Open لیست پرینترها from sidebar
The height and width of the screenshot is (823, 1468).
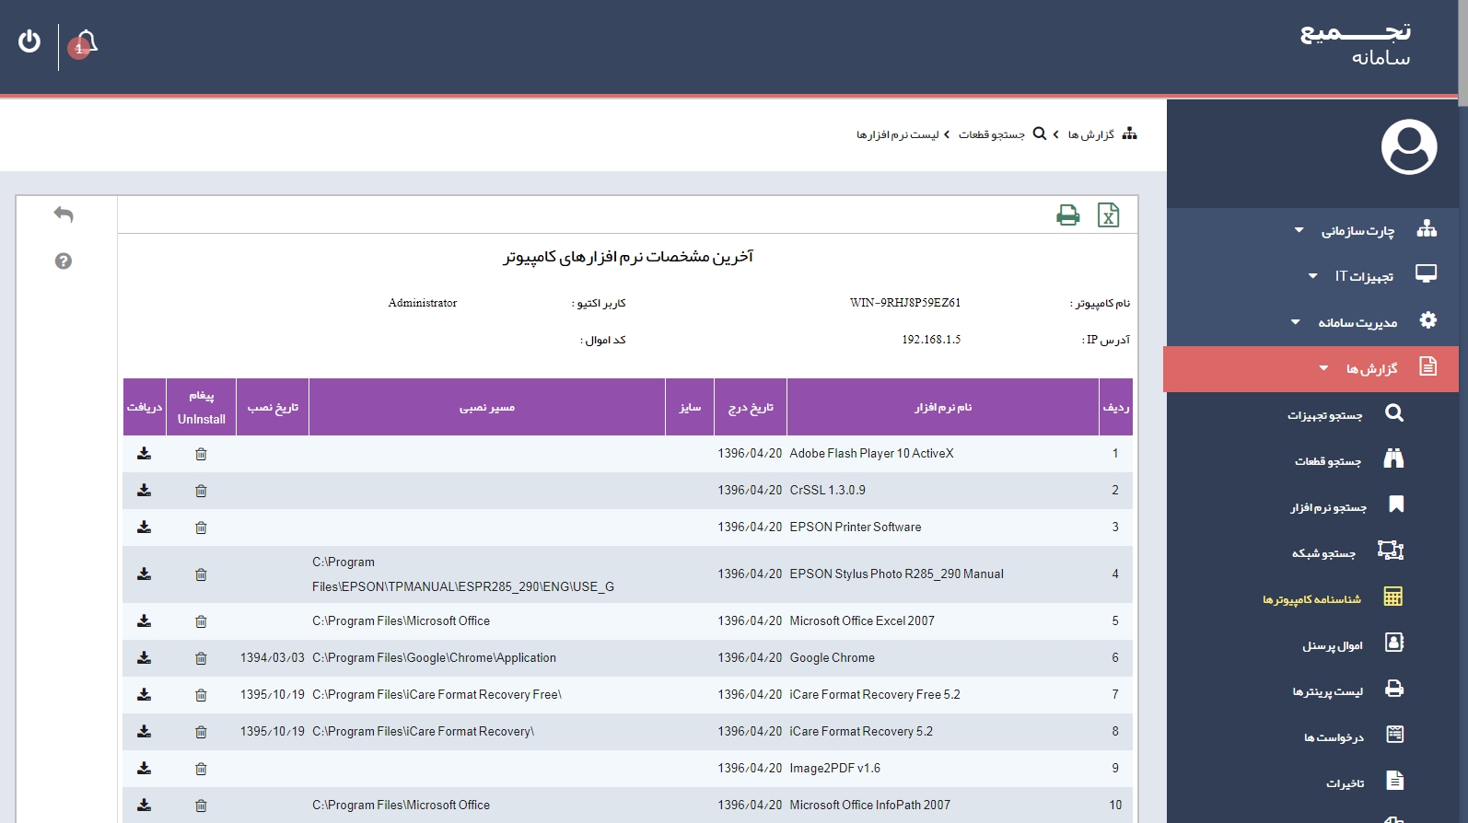pos(1327,691)
